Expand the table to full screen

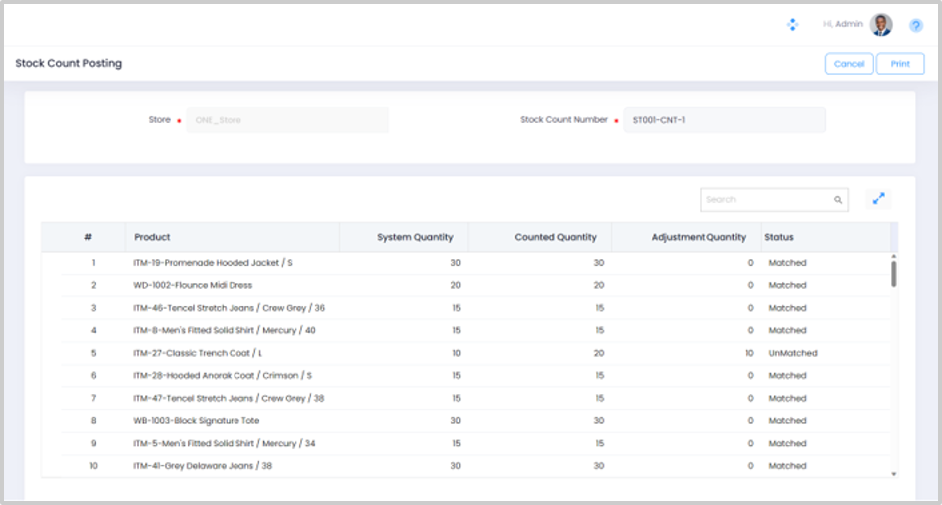pos(878,199)
